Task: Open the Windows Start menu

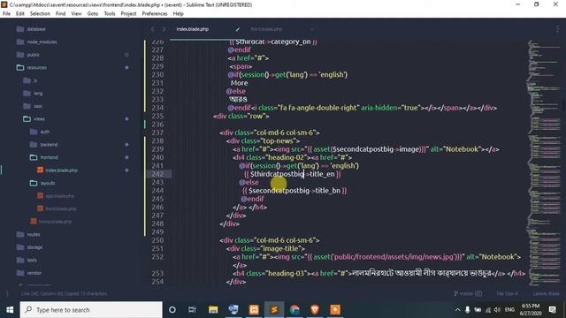Action: [x=10, y=310]
